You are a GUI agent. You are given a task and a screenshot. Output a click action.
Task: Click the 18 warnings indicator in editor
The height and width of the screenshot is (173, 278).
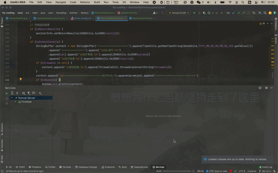point(262,24)
